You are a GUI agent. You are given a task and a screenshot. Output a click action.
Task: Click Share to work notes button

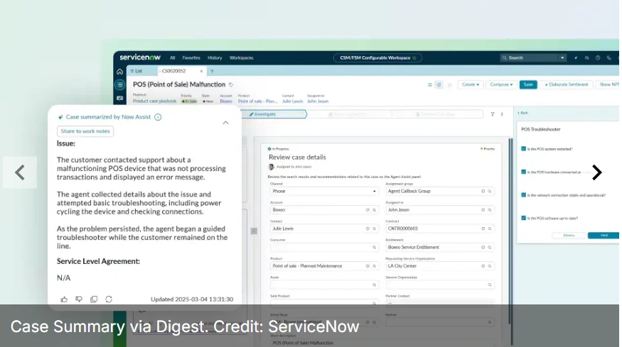85,131
